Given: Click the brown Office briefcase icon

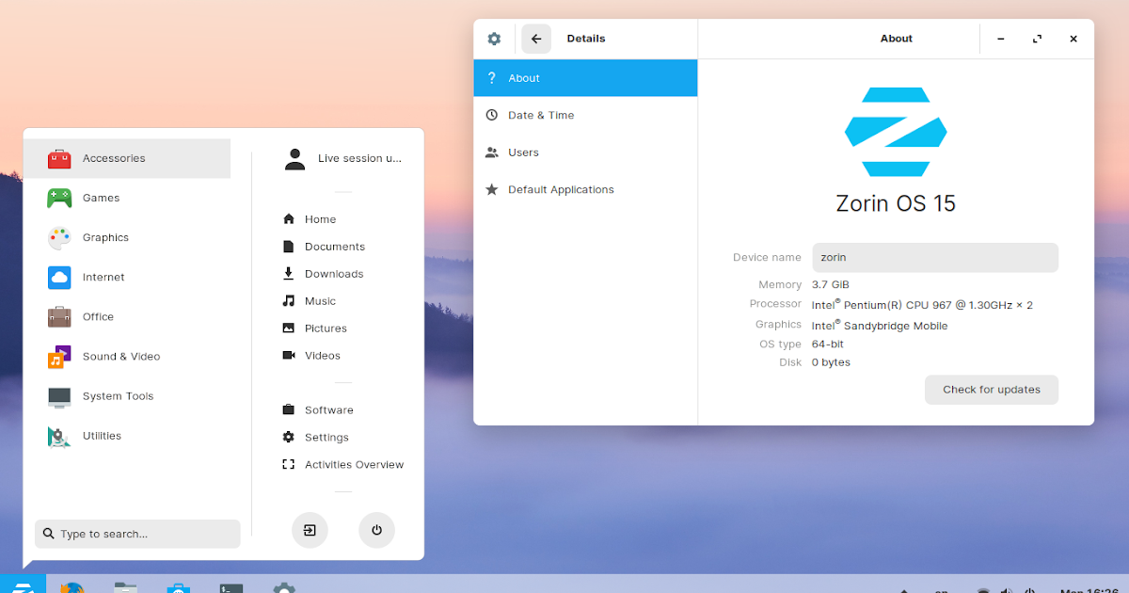Looking at the screenshot, I should click(59, 317).
